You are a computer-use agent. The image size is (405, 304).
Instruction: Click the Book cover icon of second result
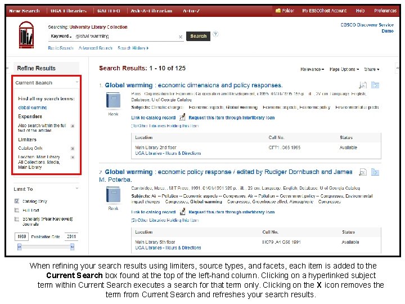tap(113, 195)
